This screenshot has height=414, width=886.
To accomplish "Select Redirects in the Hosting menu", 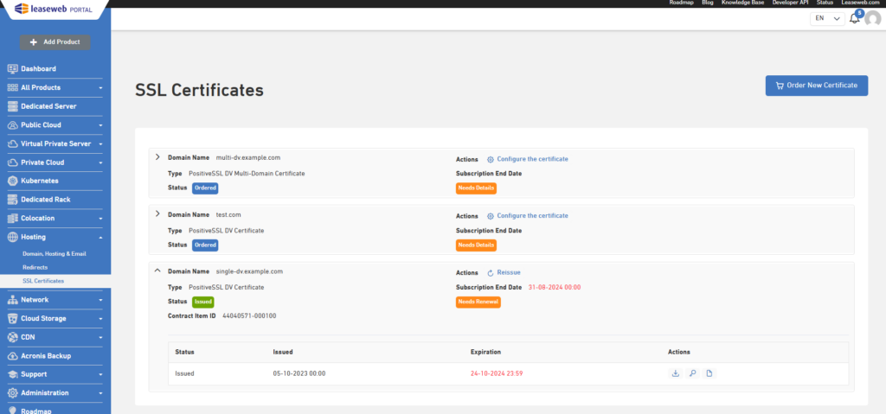I will tap(35, 267).
